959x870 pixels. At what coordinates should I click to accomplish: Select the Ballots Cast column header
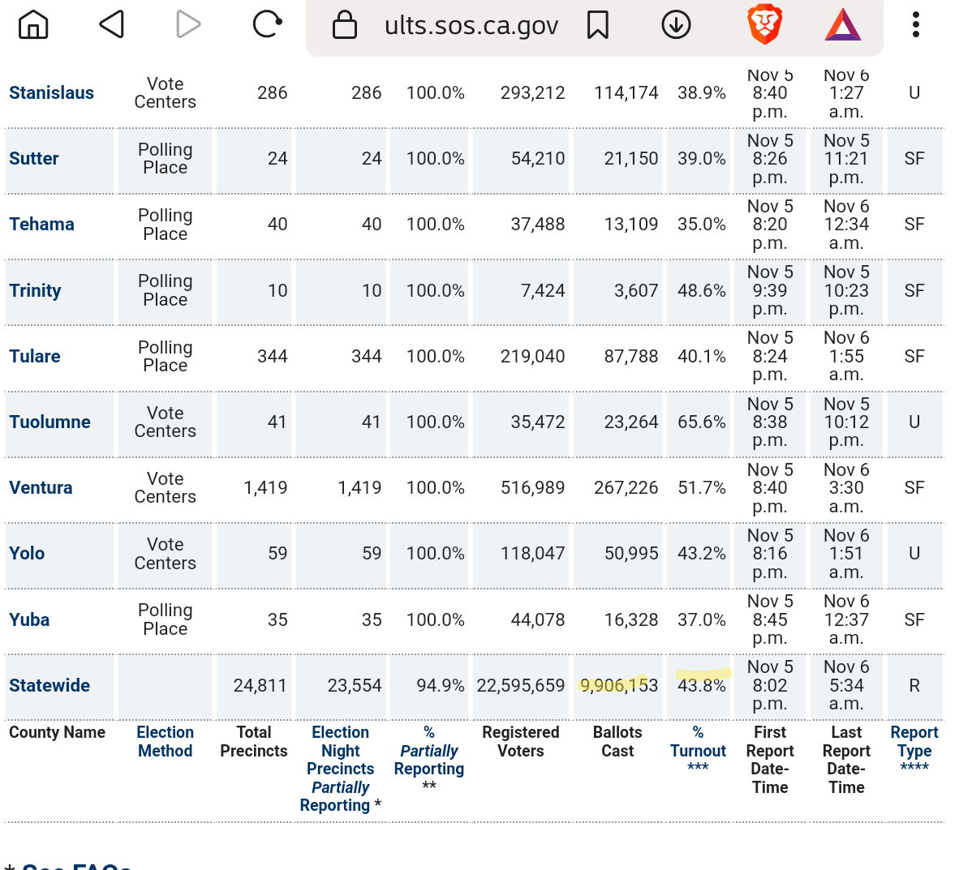(x=617, y=742)
